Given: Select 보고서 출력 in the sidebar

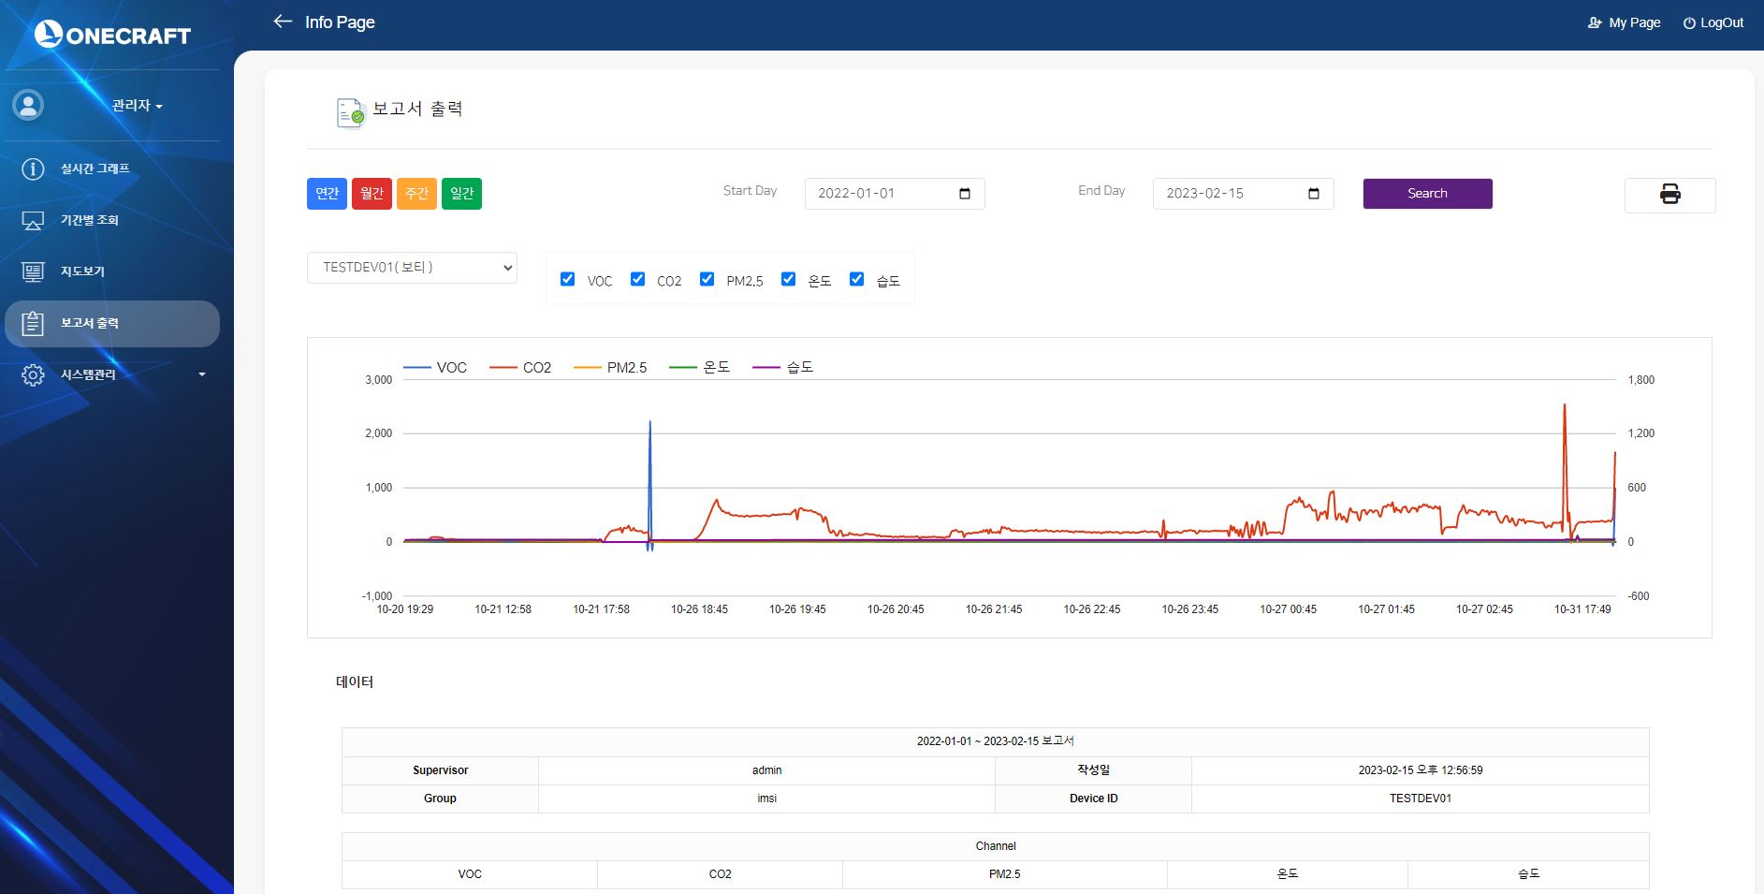Looking at the screenshot, I should 89,323.
